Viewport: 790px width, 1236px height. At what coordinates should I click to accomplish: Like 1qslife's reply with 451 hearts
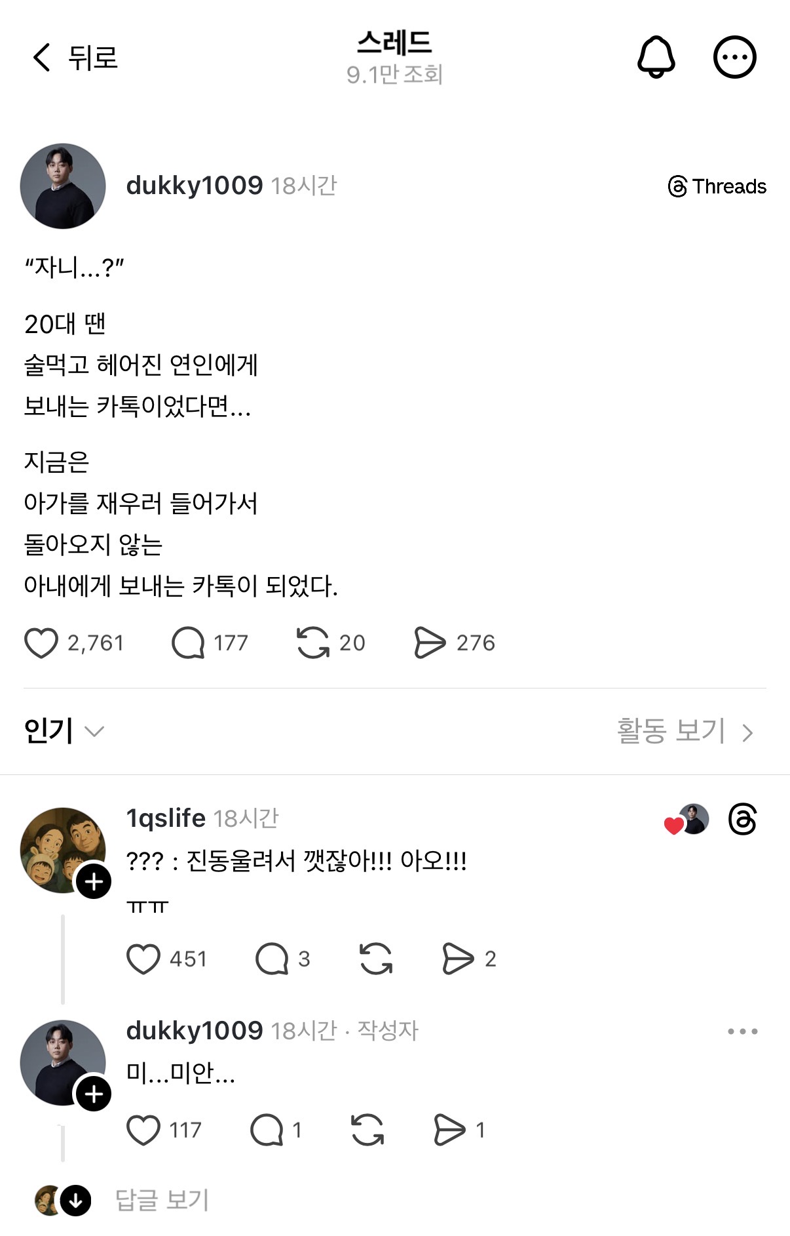[x=143, y=959]
